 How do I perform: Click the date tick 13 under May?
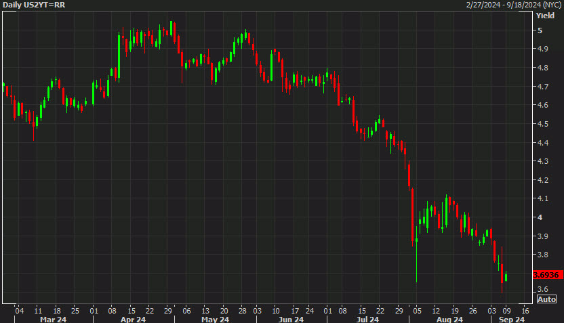pos(205,311)
